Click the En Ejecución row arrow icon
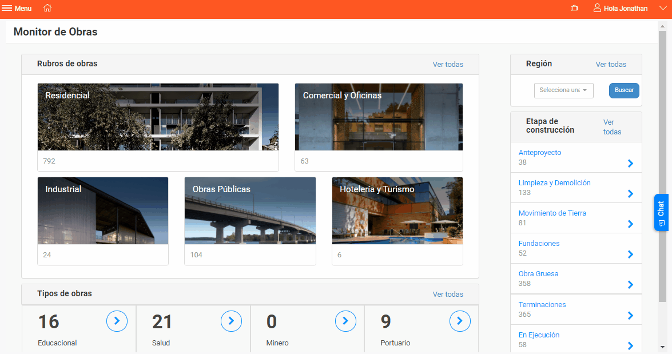 point(630,346)
